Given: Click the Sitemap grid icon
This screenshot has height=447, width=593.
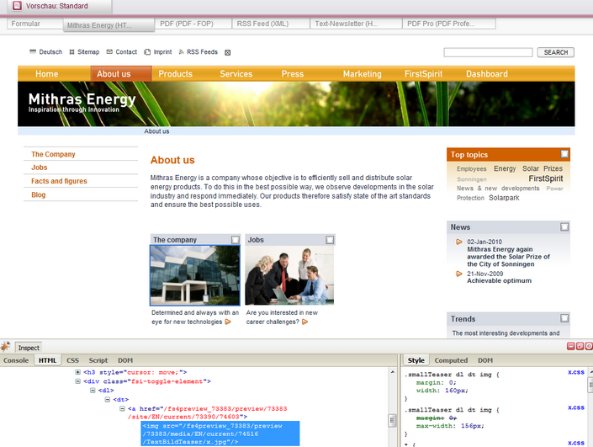Looking at the screenshot, I should click(71, 52).
